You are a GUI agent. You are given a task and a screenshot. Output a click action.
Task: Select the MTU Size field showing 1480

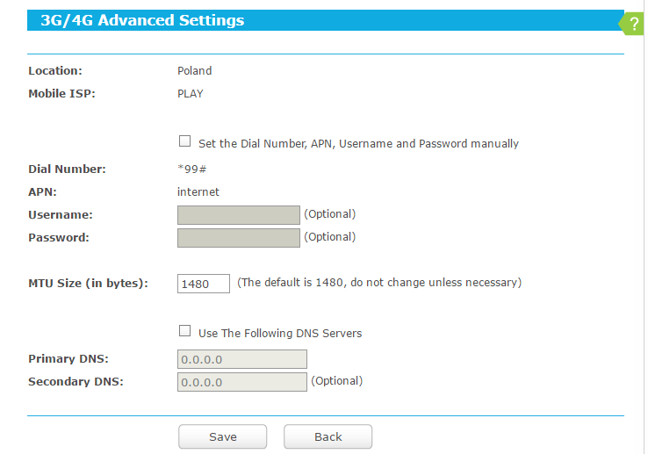tap(204, 284)
